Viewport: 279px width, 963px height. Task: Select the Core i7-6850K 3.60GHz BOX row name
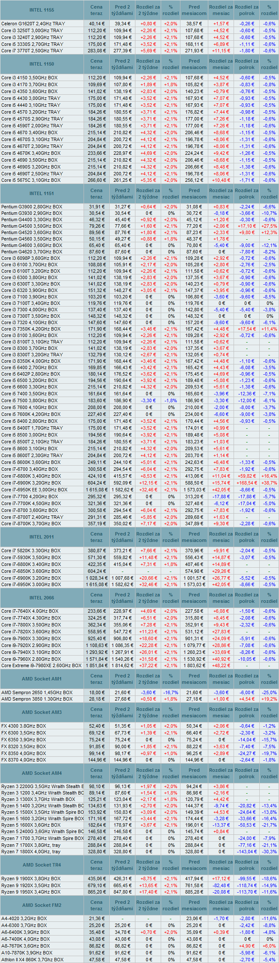[31, 571]
